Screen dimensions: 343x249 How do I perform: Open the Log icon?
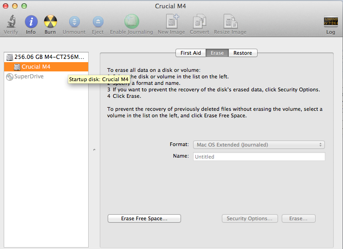point(331,21)
